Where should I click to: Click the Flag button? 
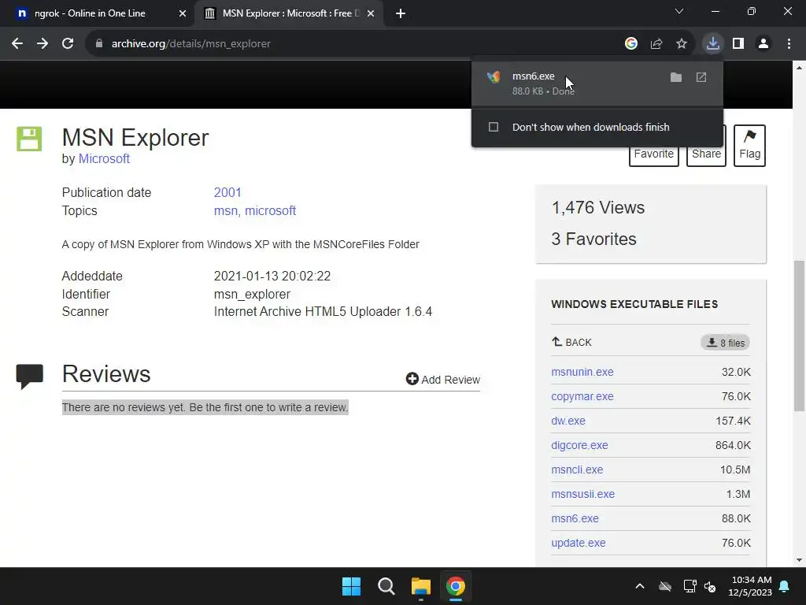(x=749, y=145)
